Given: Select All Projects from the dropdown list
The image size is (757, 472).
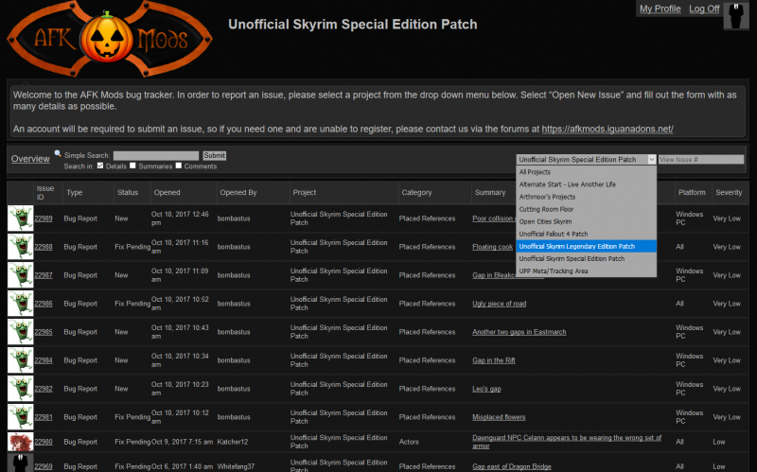Looking at the screenshot, I should [x=586, y=172].
